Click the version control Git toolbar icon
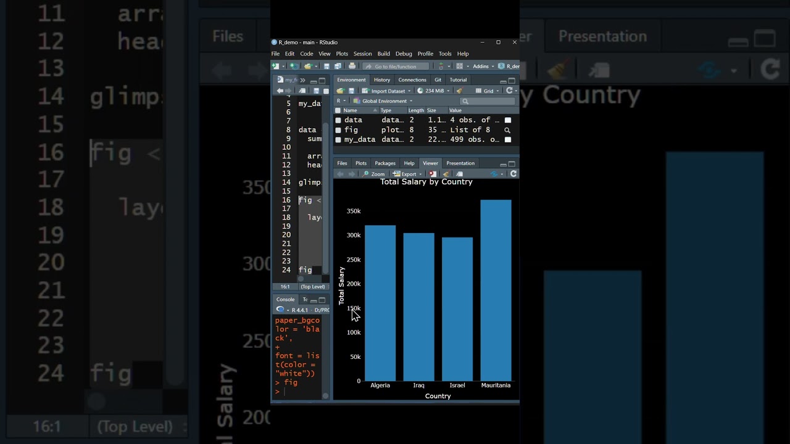 [x=441, y=66]
